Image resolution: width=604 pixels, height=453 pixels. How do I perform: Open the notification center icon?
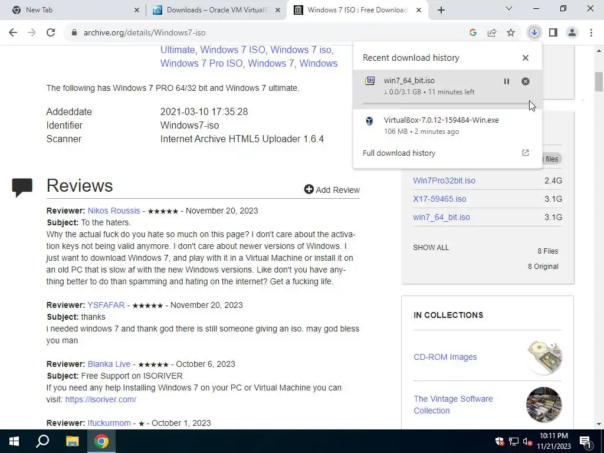(x=585, y=442)
